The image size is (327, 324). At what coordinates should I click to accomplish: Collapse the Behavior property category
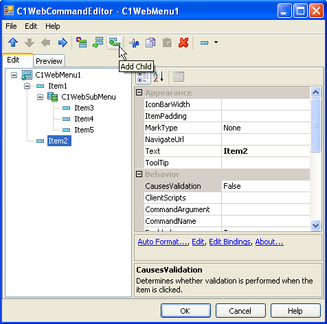pos(139,174)
